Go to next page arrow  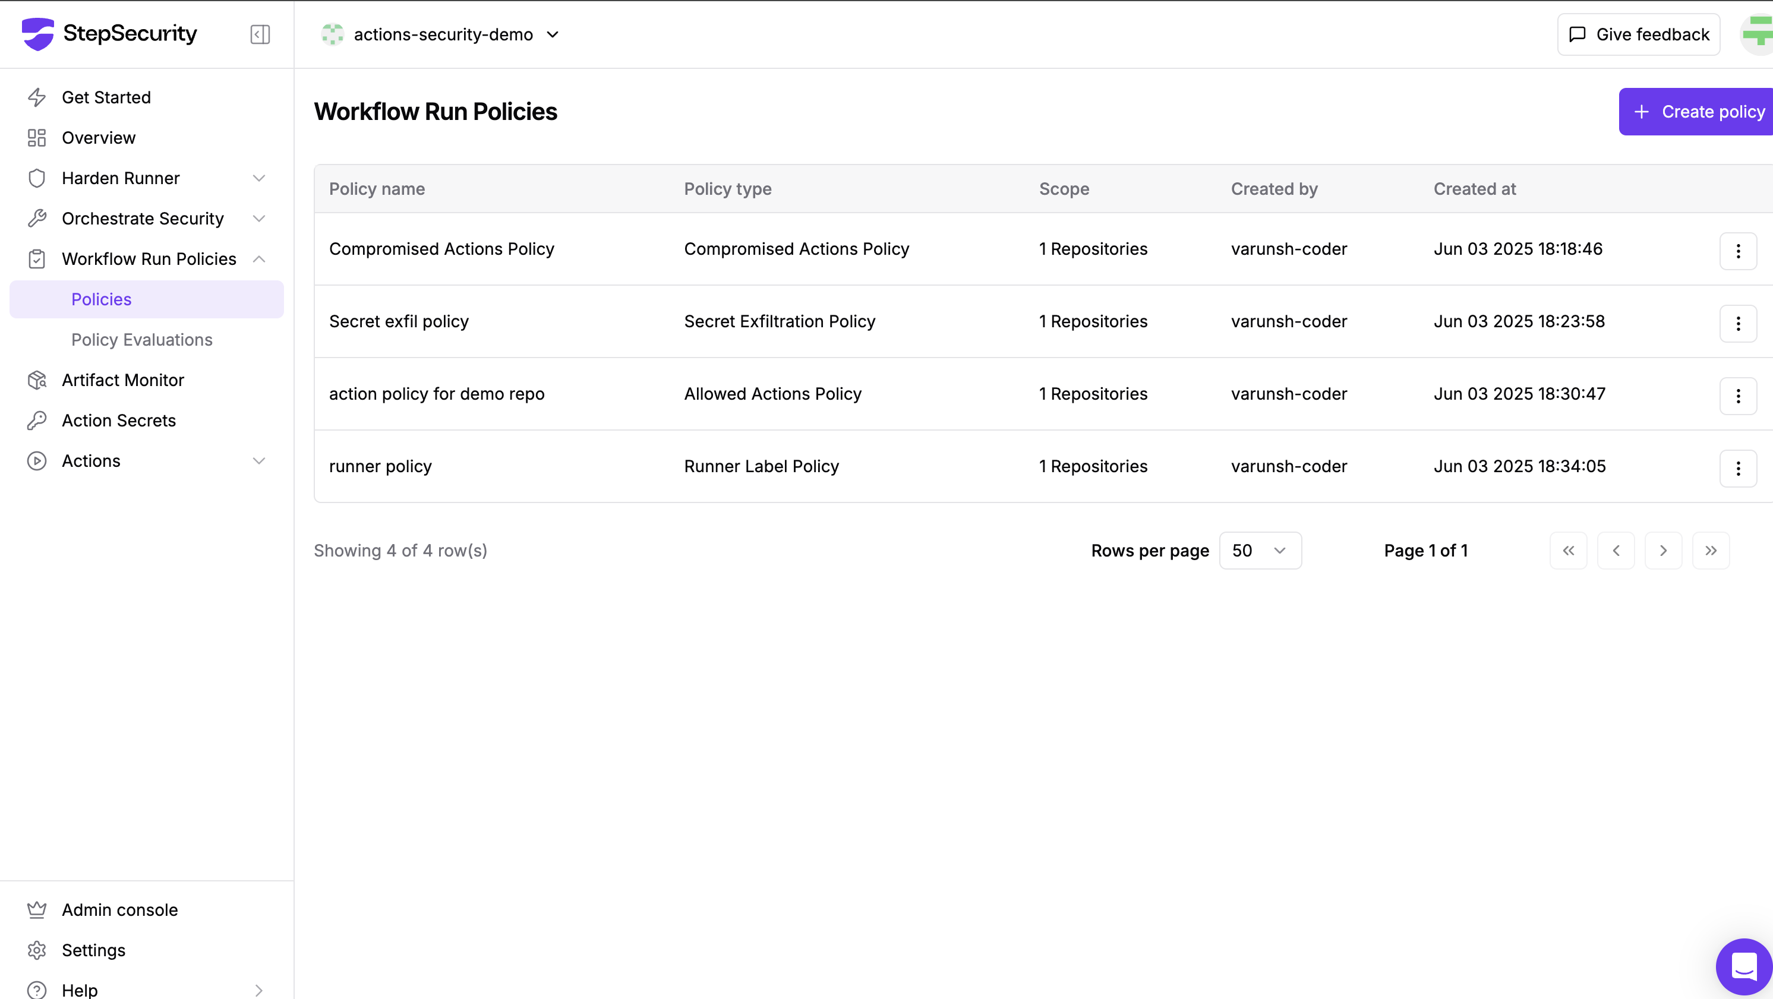[x=1663, y=551]
